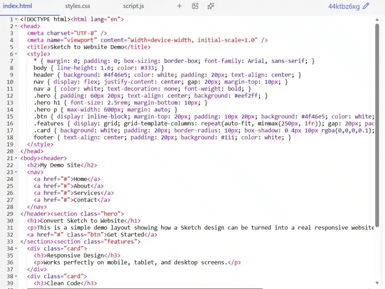Click the vertical scrollbar thumb
The width and height of the screenshot is (385, 289).
point(377,125)
